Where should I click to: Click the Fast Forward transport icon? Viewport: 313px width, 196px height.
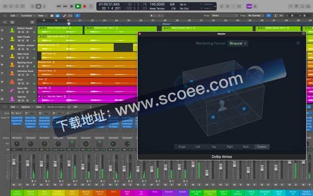(x=65, y=6)
